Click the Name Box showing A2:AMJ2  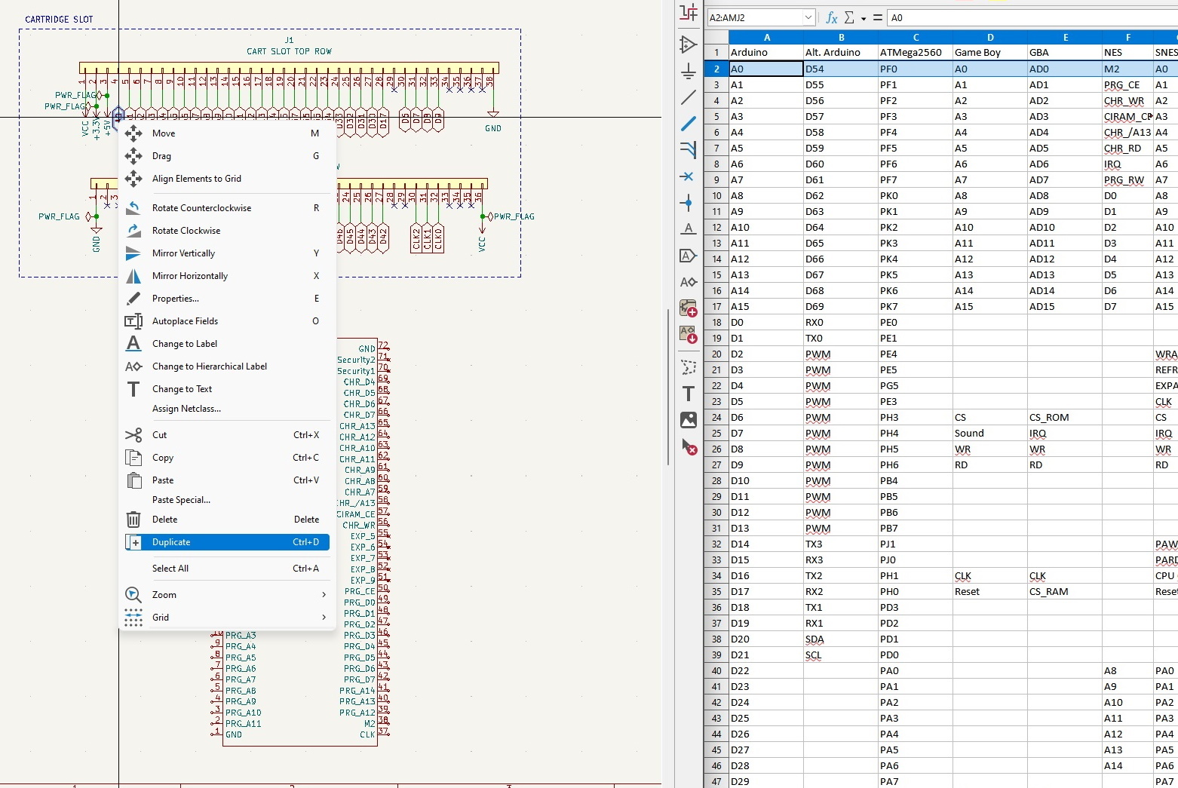coord(754,17)
